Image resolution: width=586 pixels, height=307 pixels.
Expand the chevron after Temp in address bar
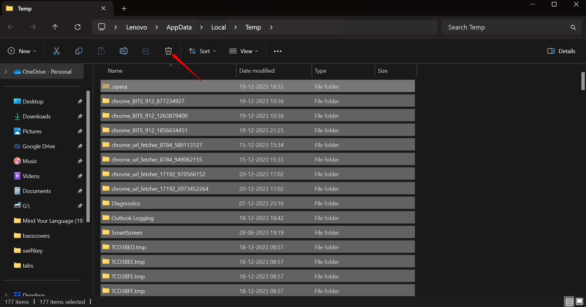pos(271,27)
